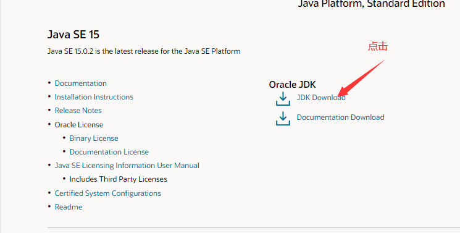Click the Java Platform, Standard Edition title
460x233 pixels.
[372, 4]
